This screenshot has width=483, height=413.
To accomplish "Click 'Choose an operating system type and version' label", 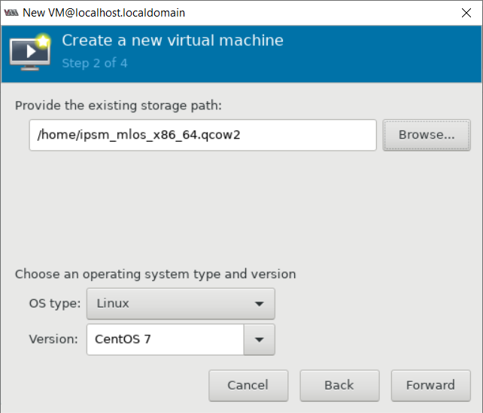I will 155,274.
